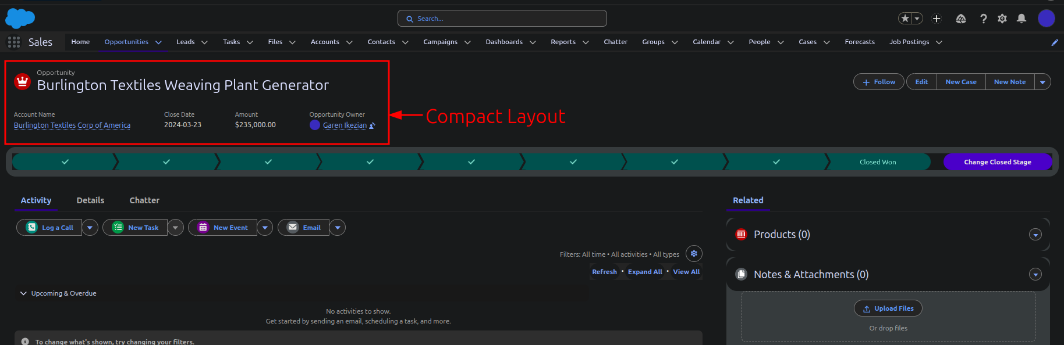Open the Forecasts navigation tab

pos(860,42)
